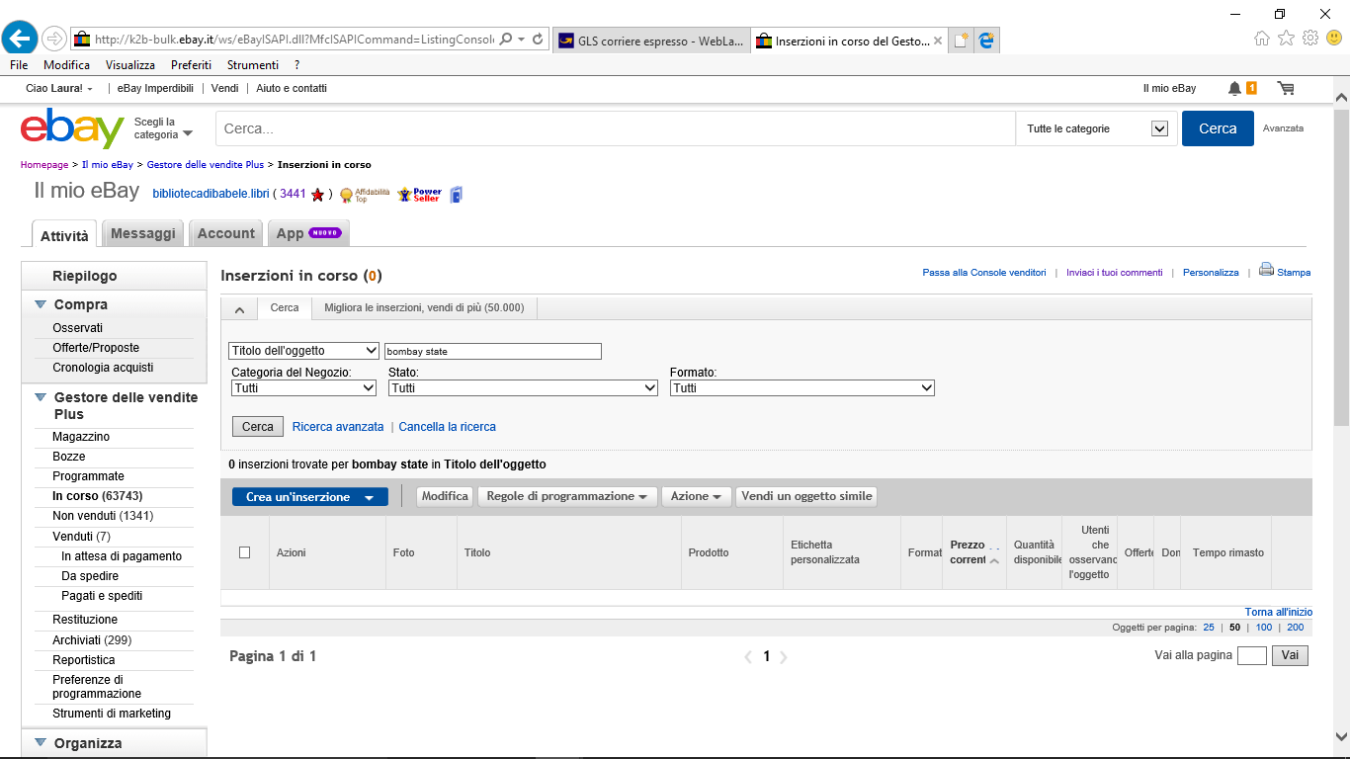Open the eBay notifications bell

[1234, 88]
